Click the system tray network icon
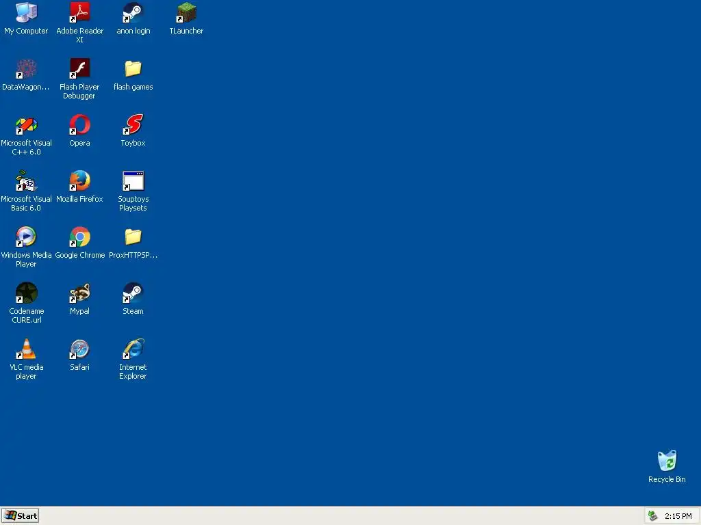This screenshot has height=525, width=701. [x=653, y=516]
